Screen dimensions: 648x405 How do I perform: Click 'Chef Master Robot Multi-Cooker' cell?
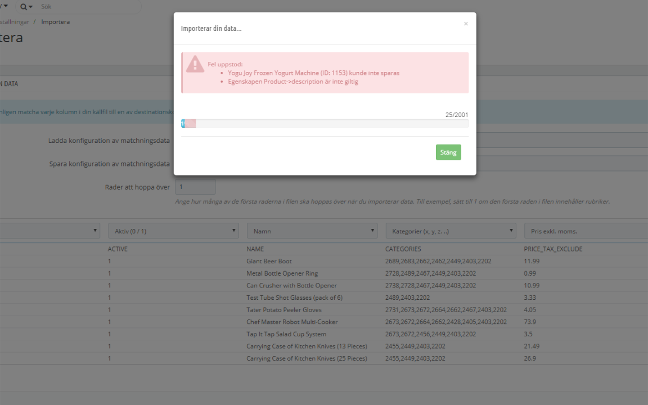click(292, 322)
